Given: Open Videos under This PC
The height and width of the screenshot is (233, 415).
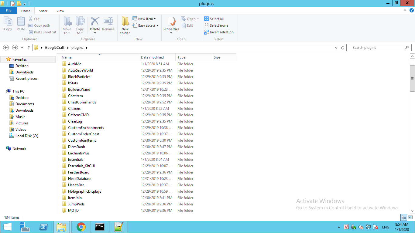Looking at the screenshot, I should [21, 130].
